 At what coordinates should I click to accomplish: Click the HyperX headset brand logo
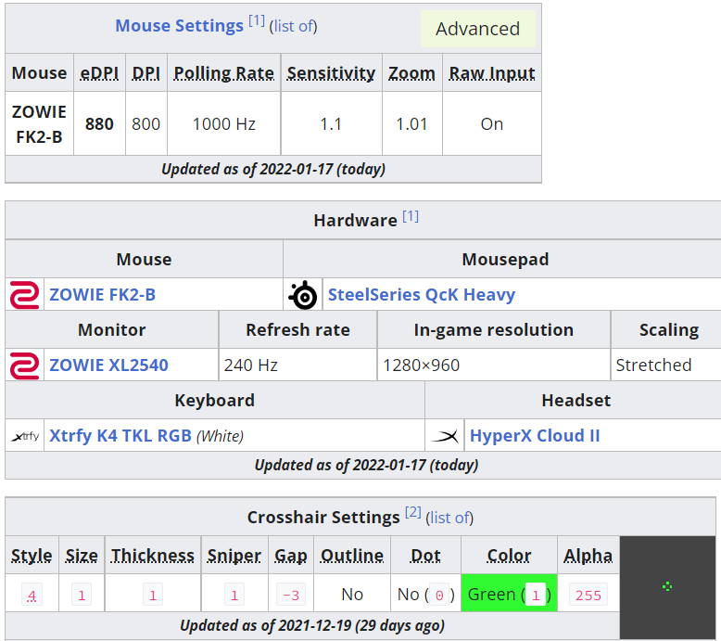(445, 436)
